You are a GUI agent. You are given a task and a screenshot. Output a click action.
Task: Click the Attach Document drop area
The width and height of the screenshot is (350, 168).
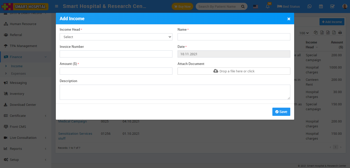234,71
